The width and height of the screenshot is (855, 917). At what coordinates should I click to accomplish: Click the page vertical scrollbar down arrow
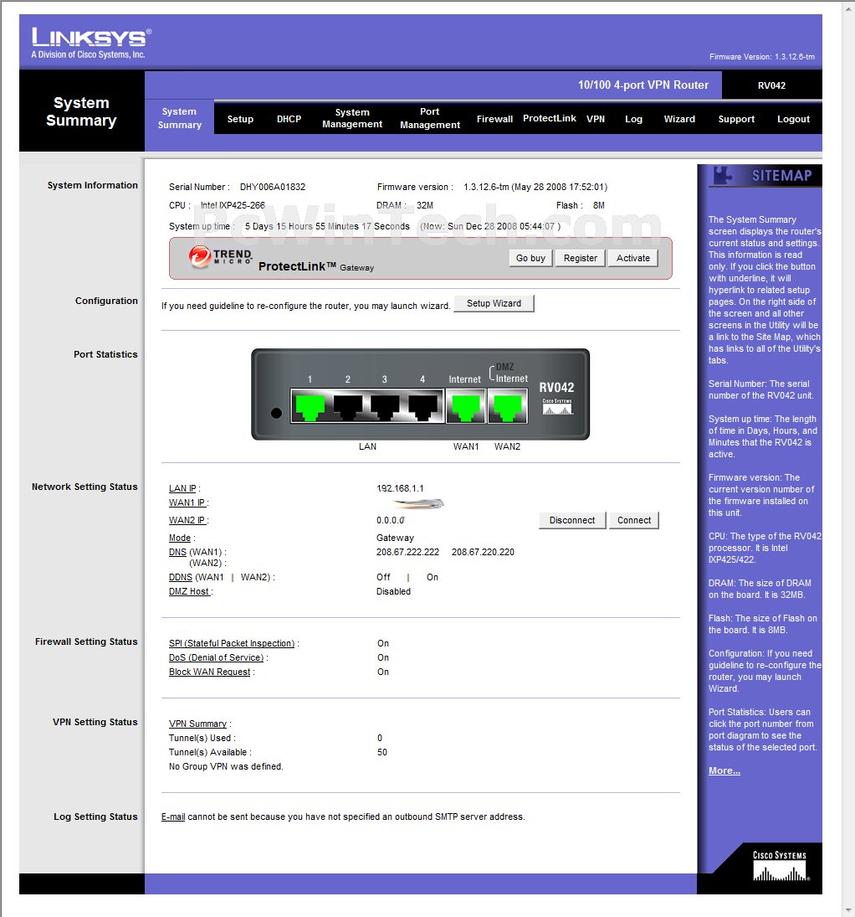pyautogui.click(x=848, y=909)
